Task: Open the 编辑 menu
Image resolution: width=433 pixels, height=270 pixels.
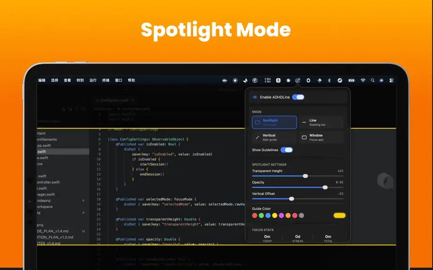Action: [x=42, y=81]
